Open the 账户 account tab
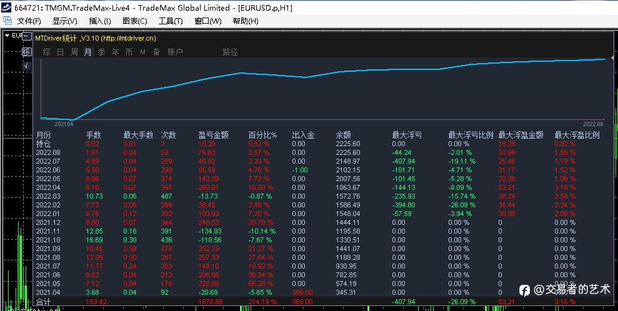Screen dimensions: 618x311 pyautogui.click(x=175, y=52)
